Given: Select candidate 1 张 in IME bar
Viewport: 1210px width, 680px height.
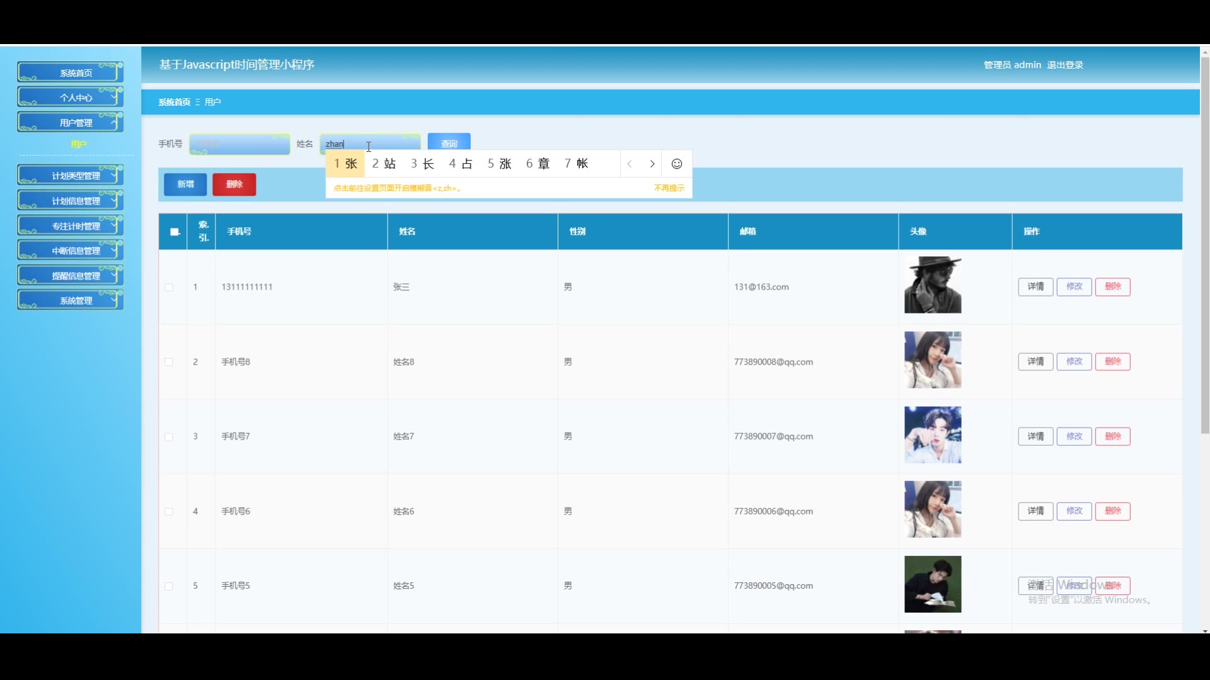Looking at the screenshot, I should coord(345,164).
